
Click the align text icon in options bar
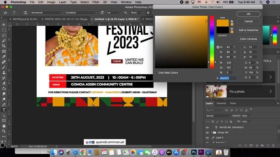pos(148,13)
